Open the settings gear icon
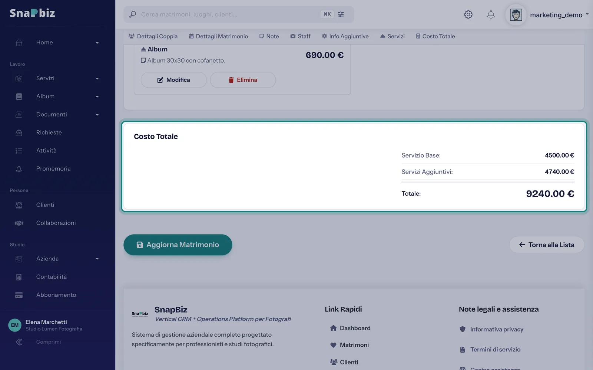 pyautogui.click(x=468, y=14)
